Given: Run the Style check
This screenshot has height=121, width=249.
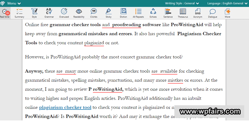Looking at the screenshot, I should pyautogui.click(x=34, y=13).
